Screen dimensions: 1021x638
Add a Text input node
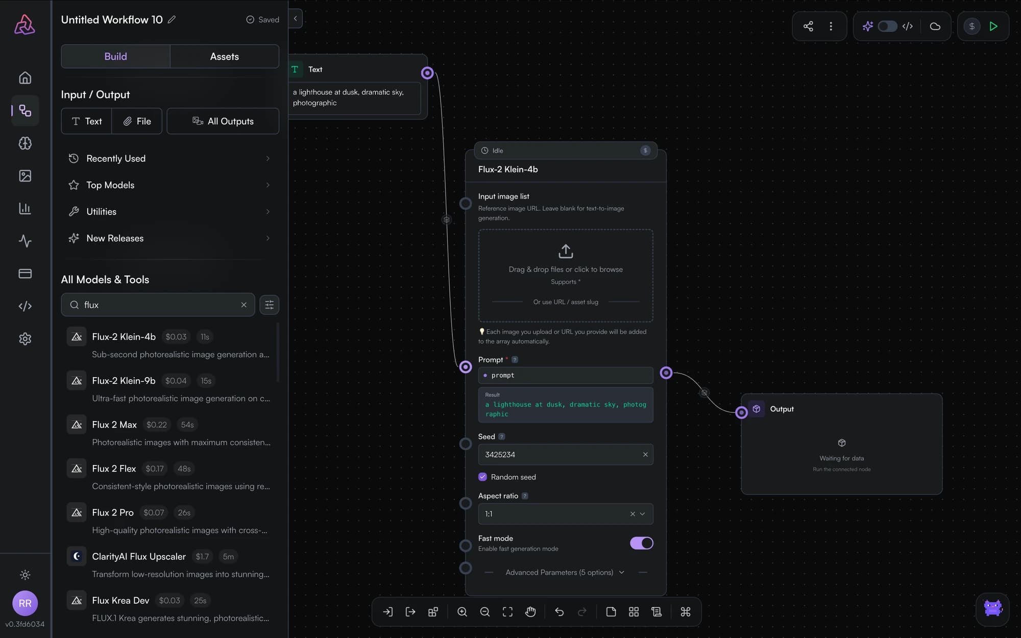click(86, 121)
